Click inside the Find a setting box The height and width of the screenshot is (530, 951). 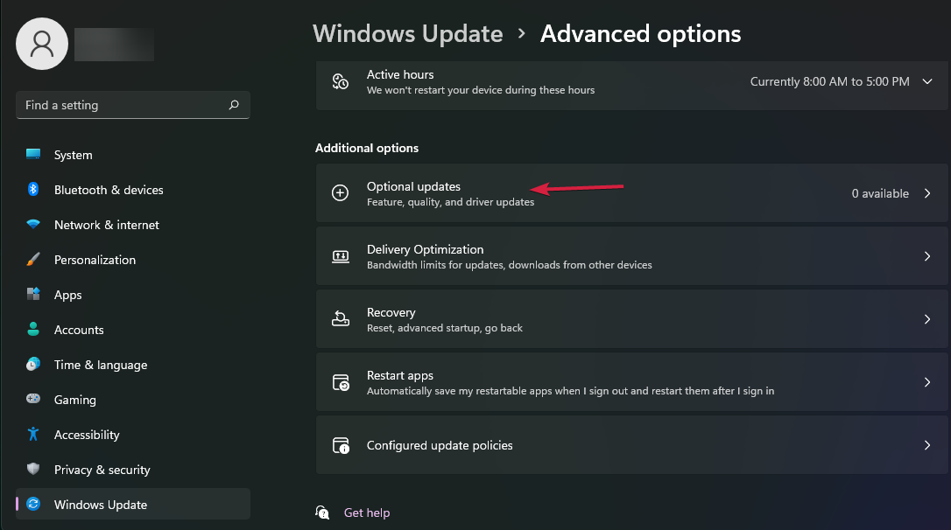click(132, 104)
